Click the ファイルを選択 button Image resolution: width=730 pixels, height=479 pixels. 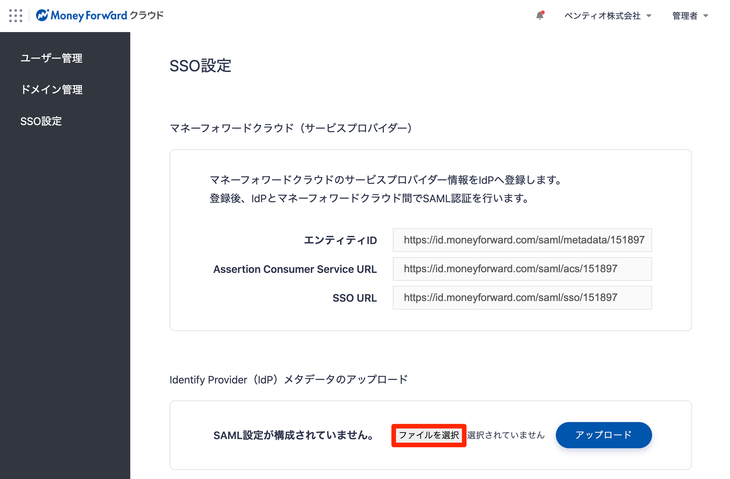[x=429, y=435]
